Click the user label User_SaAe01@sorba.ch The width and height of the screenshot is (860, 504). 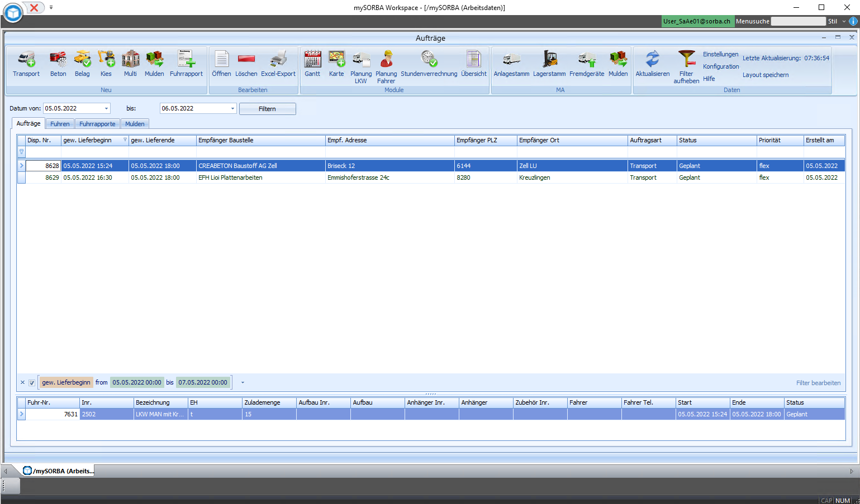pyautogui.click(x=697, y=21)
